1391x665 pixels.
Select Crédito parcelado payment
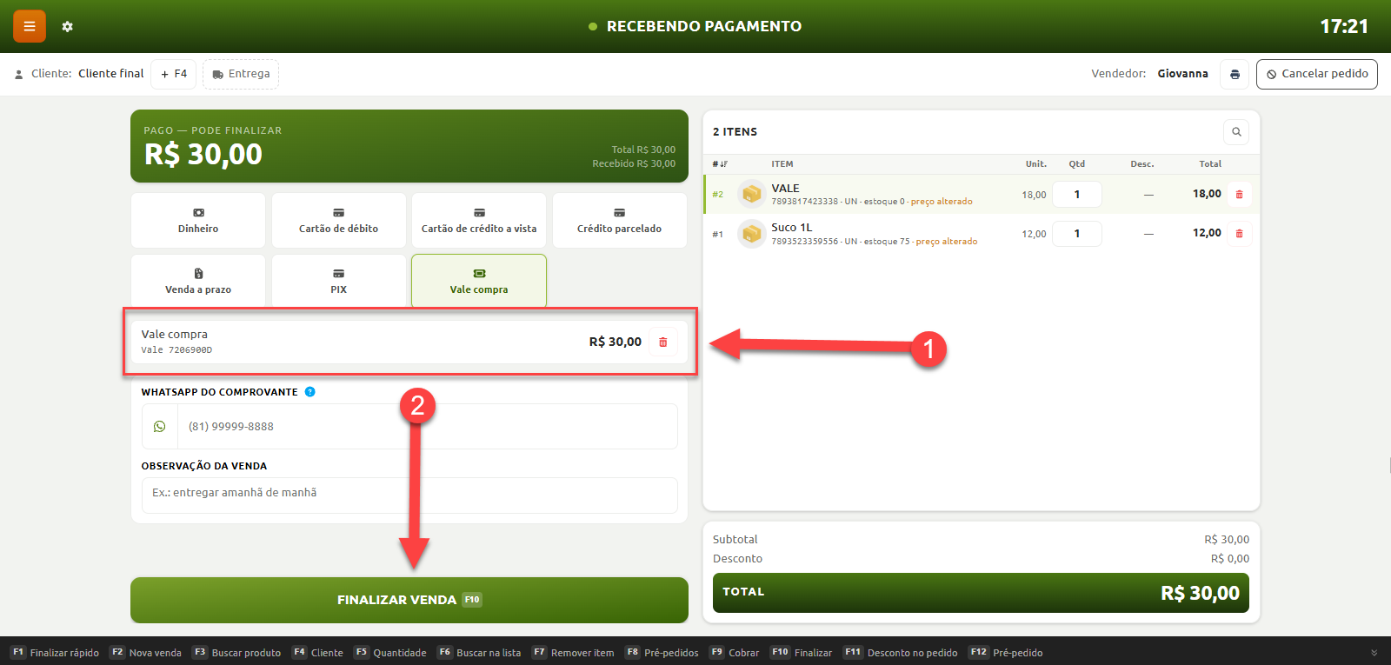coord(620,221)
